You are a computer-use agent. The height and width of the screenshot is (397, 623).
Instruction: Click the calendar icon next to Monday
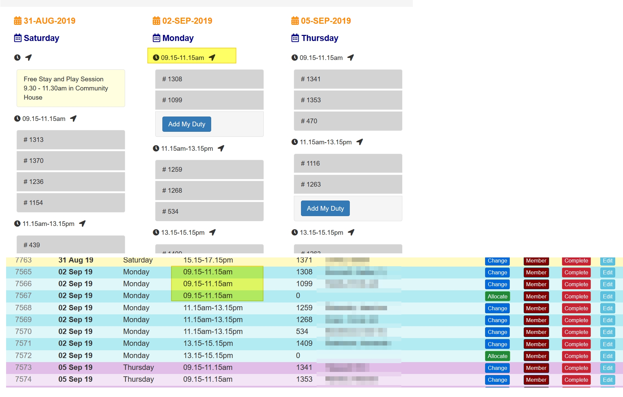(156, 38)
